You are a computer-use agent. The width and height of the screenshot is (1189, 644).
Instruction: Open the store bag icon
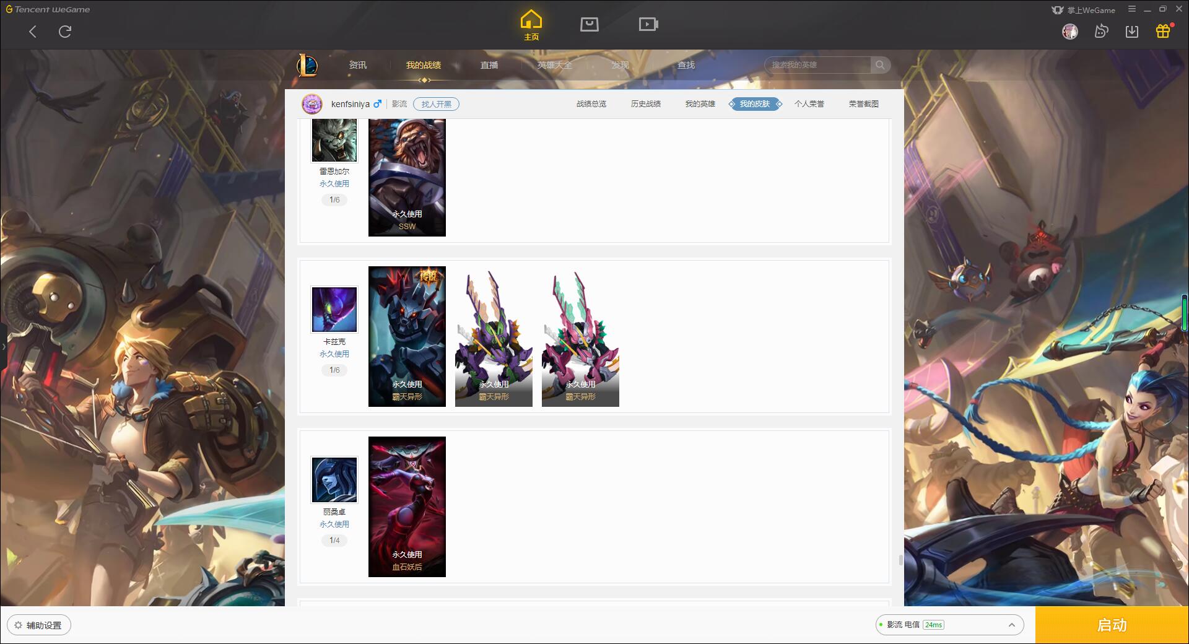tap(589, 24)
